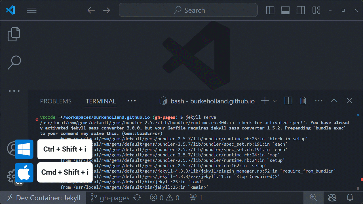The width and height of the screenshot is (363, 204).
Task: Open the Manage settings gear icon
Action: point(11,176)
